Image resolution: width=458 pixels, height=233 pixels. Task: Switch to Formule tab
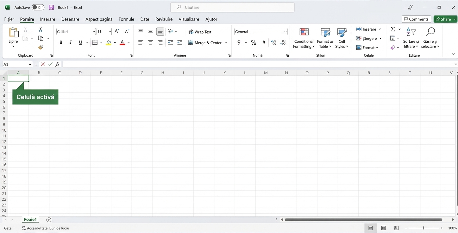[x=126, y=19]
